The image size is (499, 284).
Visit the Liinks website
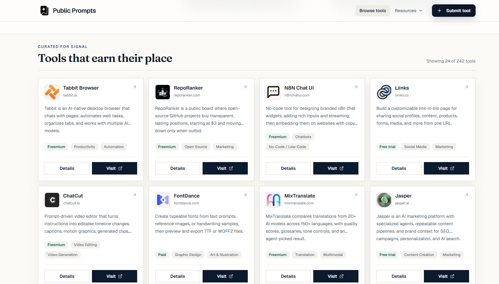pos(446,168)
